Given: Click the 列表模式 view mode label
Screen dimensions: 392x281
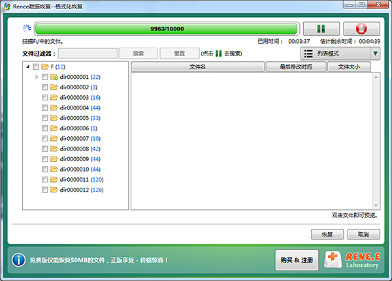Looking at the screenshot, I should pyautogui.click(x=328, y=53).
